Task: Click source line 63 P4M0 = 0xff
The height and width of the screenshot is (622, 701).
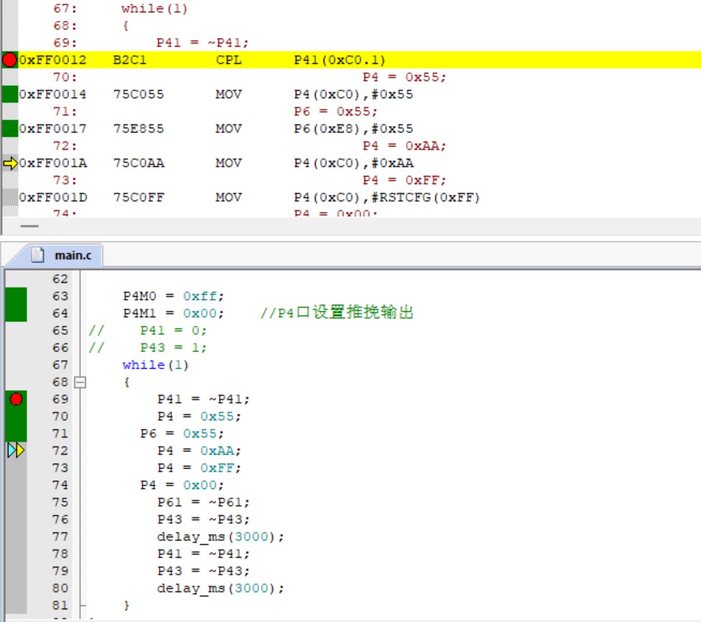Action: pos(173,296)
